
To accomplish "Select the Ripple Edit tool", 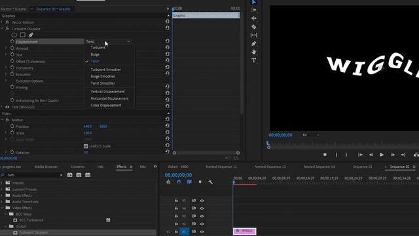I will pyautogui.click(x=254, y=18).
